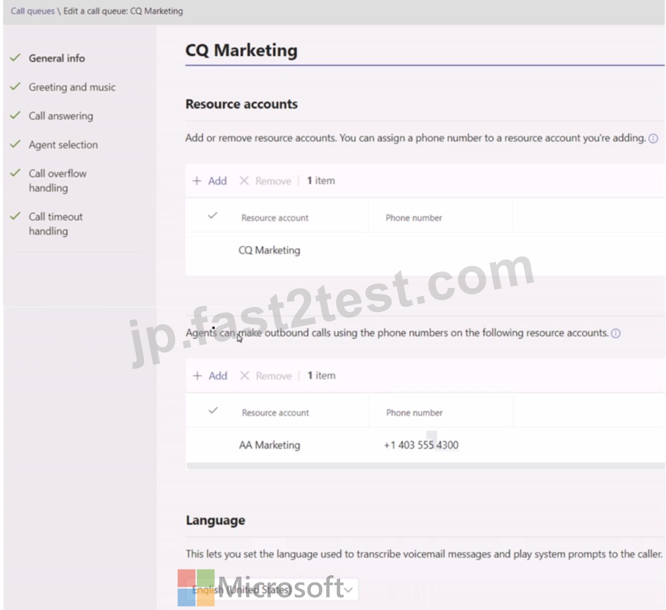The height and width of the screenshot is (610, 666).
Task: Click the Agent selection green checkmark icon
Action: tap(15, 144)
